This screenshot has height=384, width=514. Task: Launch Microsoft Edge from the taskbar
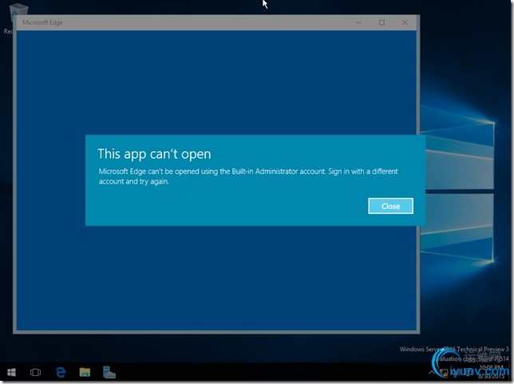point(61,373)
